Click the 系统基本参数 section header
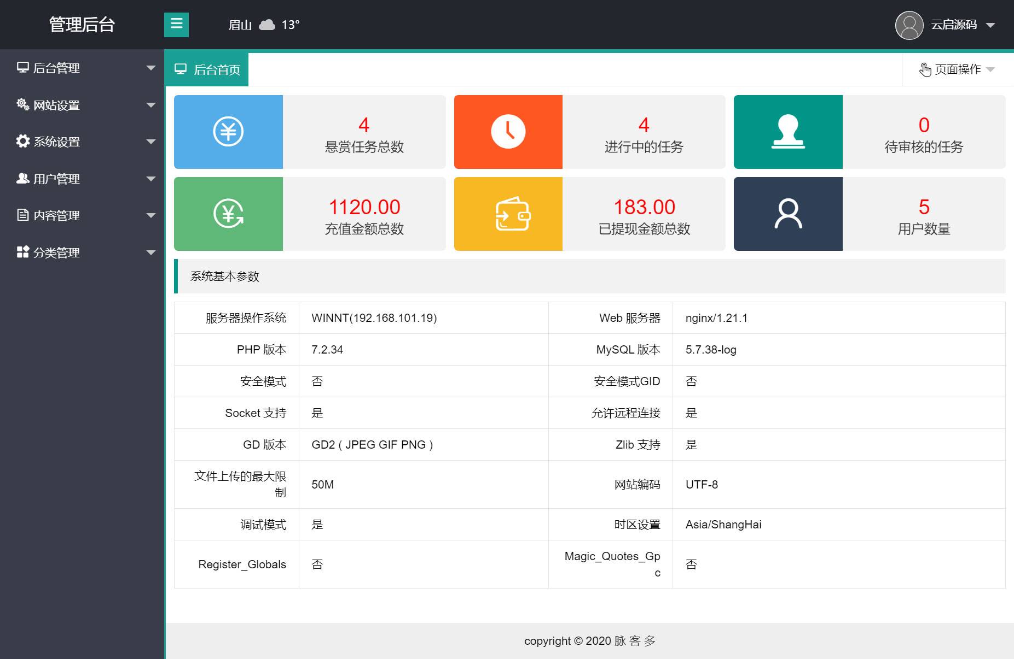The width and height of the screenshot is (1014, 659). (224, 276)
